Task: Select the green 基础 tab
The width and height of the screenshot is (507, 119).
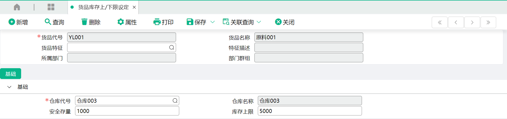Action: point(11,74)
